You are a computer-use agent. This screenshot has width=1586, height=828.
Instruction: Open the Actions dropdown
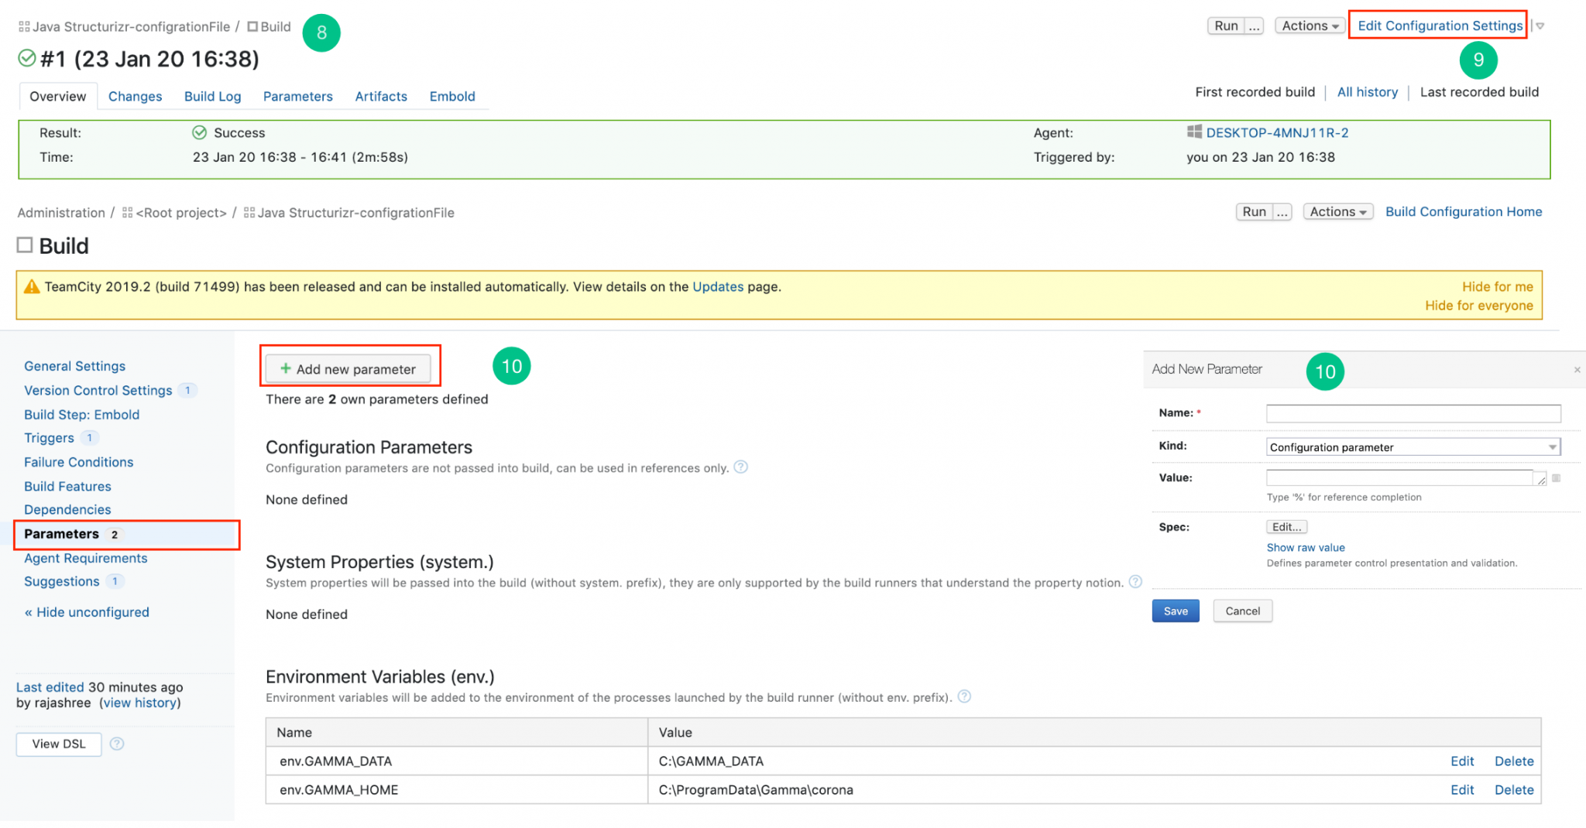tap(1310, 26)
